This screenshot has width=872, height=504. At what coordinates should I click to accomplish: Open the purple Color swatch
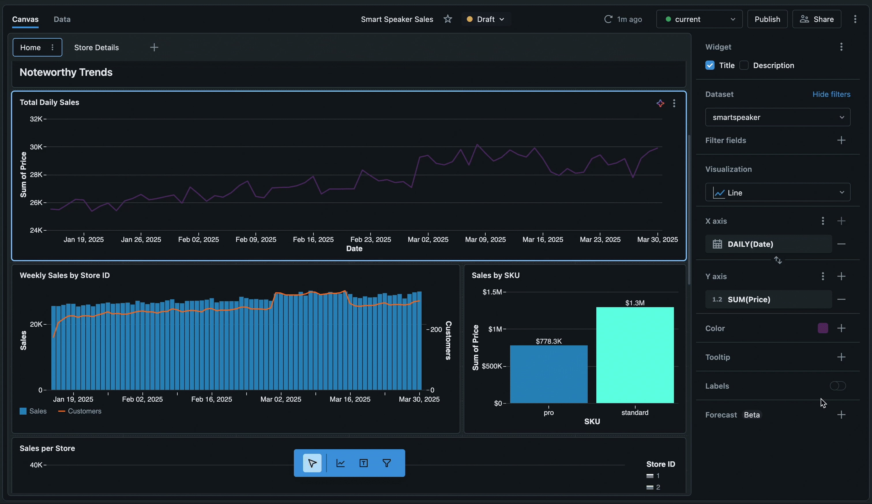coord(822,328)
